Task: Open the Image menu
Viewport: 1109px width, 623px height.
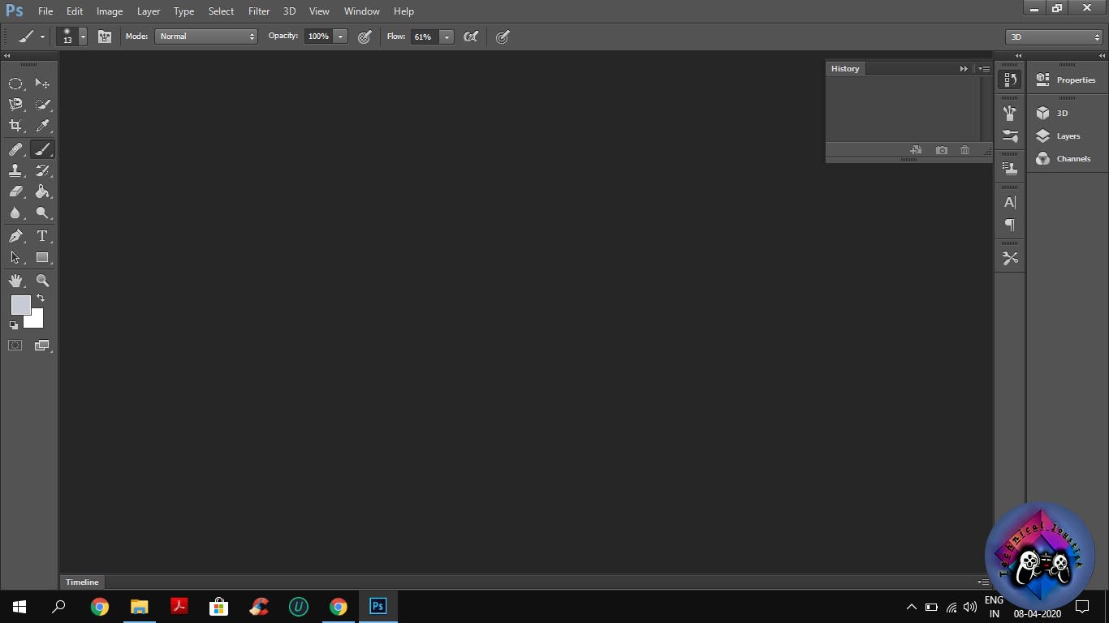Action: coord(110,11)
